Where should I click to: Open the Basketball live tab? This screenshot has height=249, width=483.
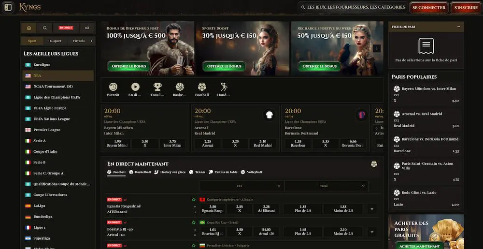tap(140, 172)
